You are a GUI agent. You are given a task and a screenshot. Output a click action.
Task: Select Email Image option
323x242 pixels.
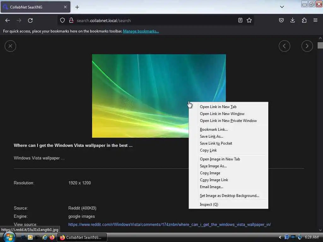228,187
